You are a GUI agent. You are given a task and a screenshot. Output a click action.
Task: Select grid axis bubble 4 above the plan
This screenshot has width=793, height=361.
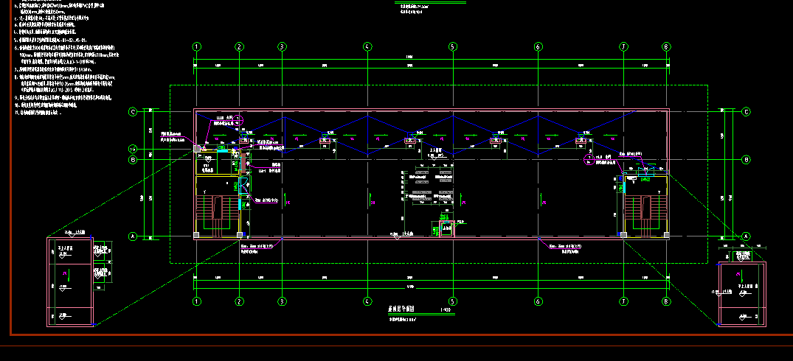(x=367, y=46)
